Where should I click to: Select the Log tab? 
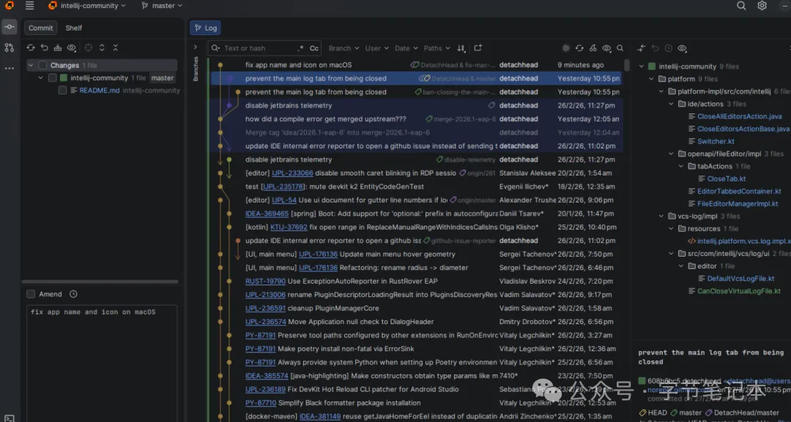tap(205, 29)
